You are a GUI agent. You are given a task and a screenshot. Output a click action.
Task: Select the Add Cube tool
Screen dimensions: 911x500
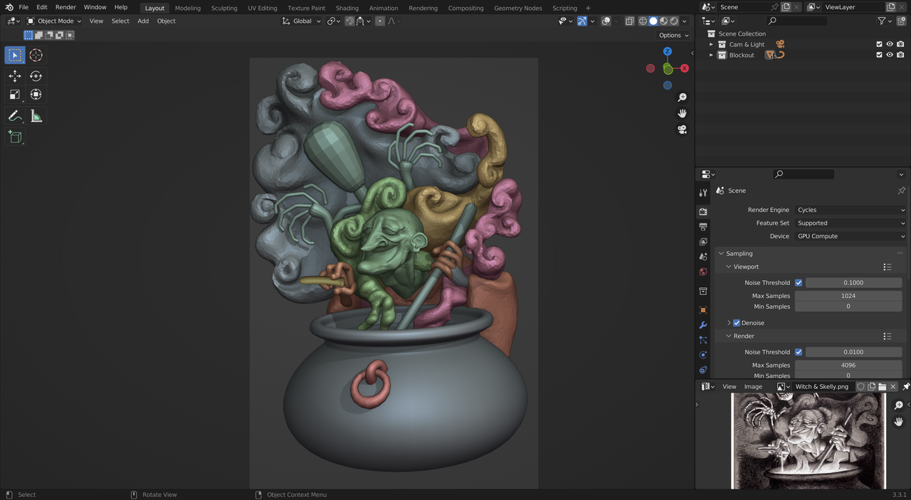click(15, 137)
